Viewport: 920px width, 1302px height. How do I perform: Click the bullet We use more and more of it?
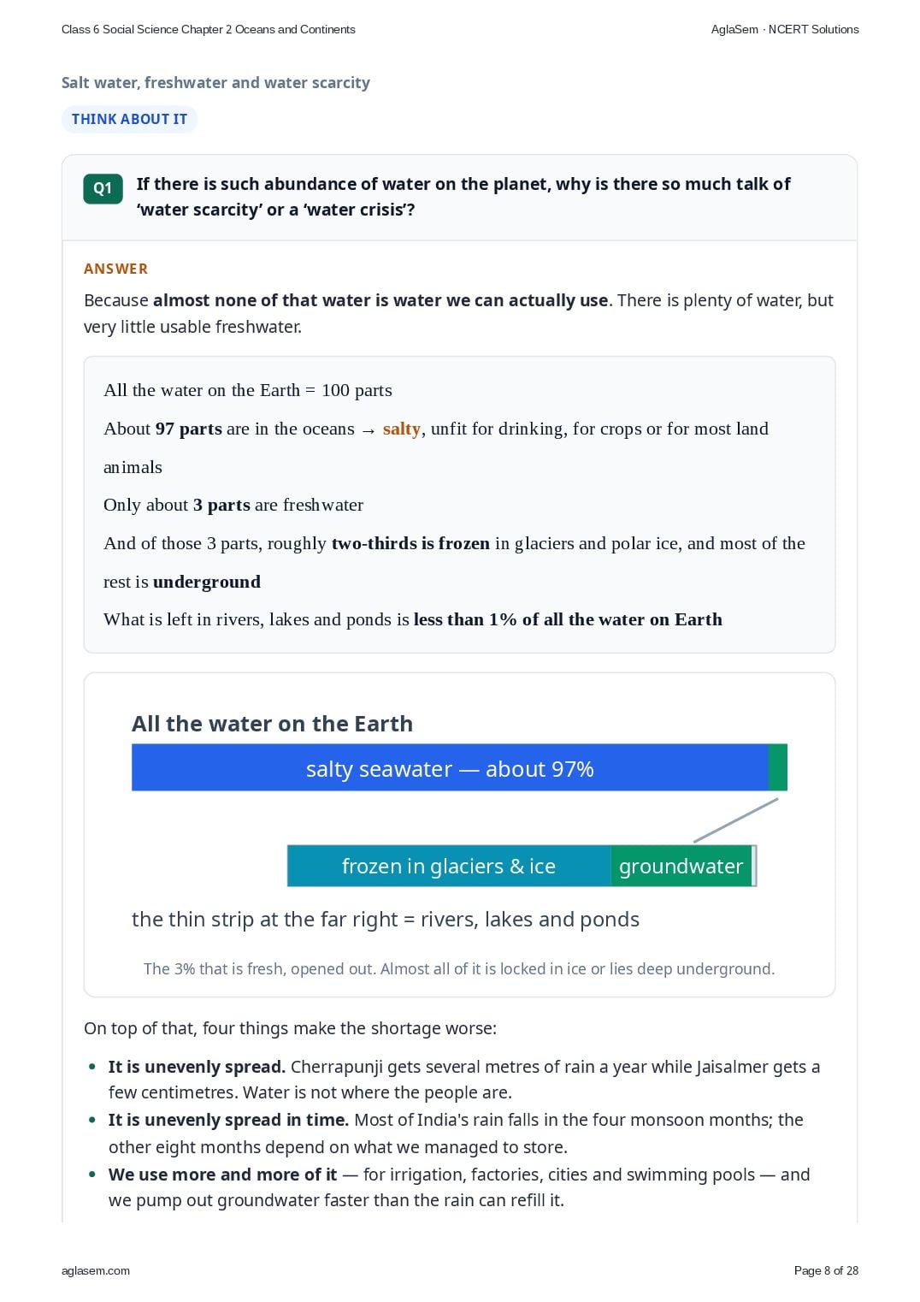[459, 1187]
